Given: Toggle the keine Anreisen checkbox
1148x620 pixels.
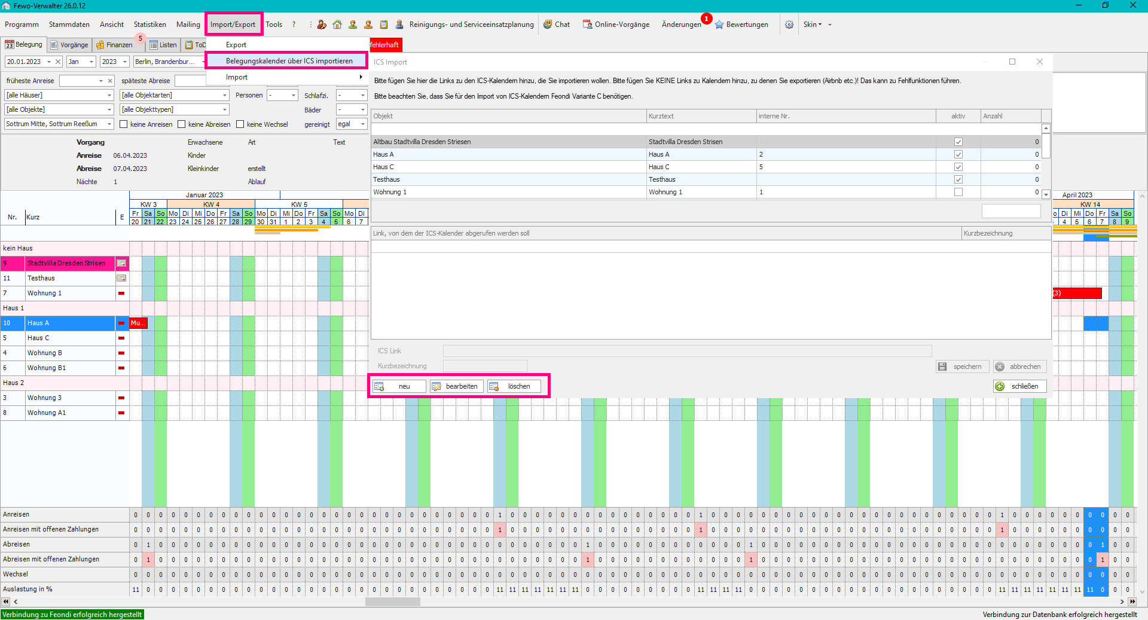Looking at the screenshot, I should [124, 124].
